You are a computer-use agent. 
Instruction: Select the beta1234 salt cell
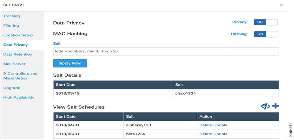[160, 134]
